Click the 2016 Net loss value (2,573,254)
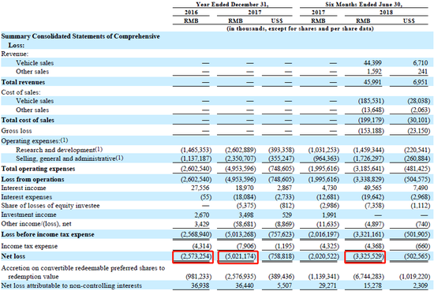This screenshot has width=434, height=291. tap(196, 256)
